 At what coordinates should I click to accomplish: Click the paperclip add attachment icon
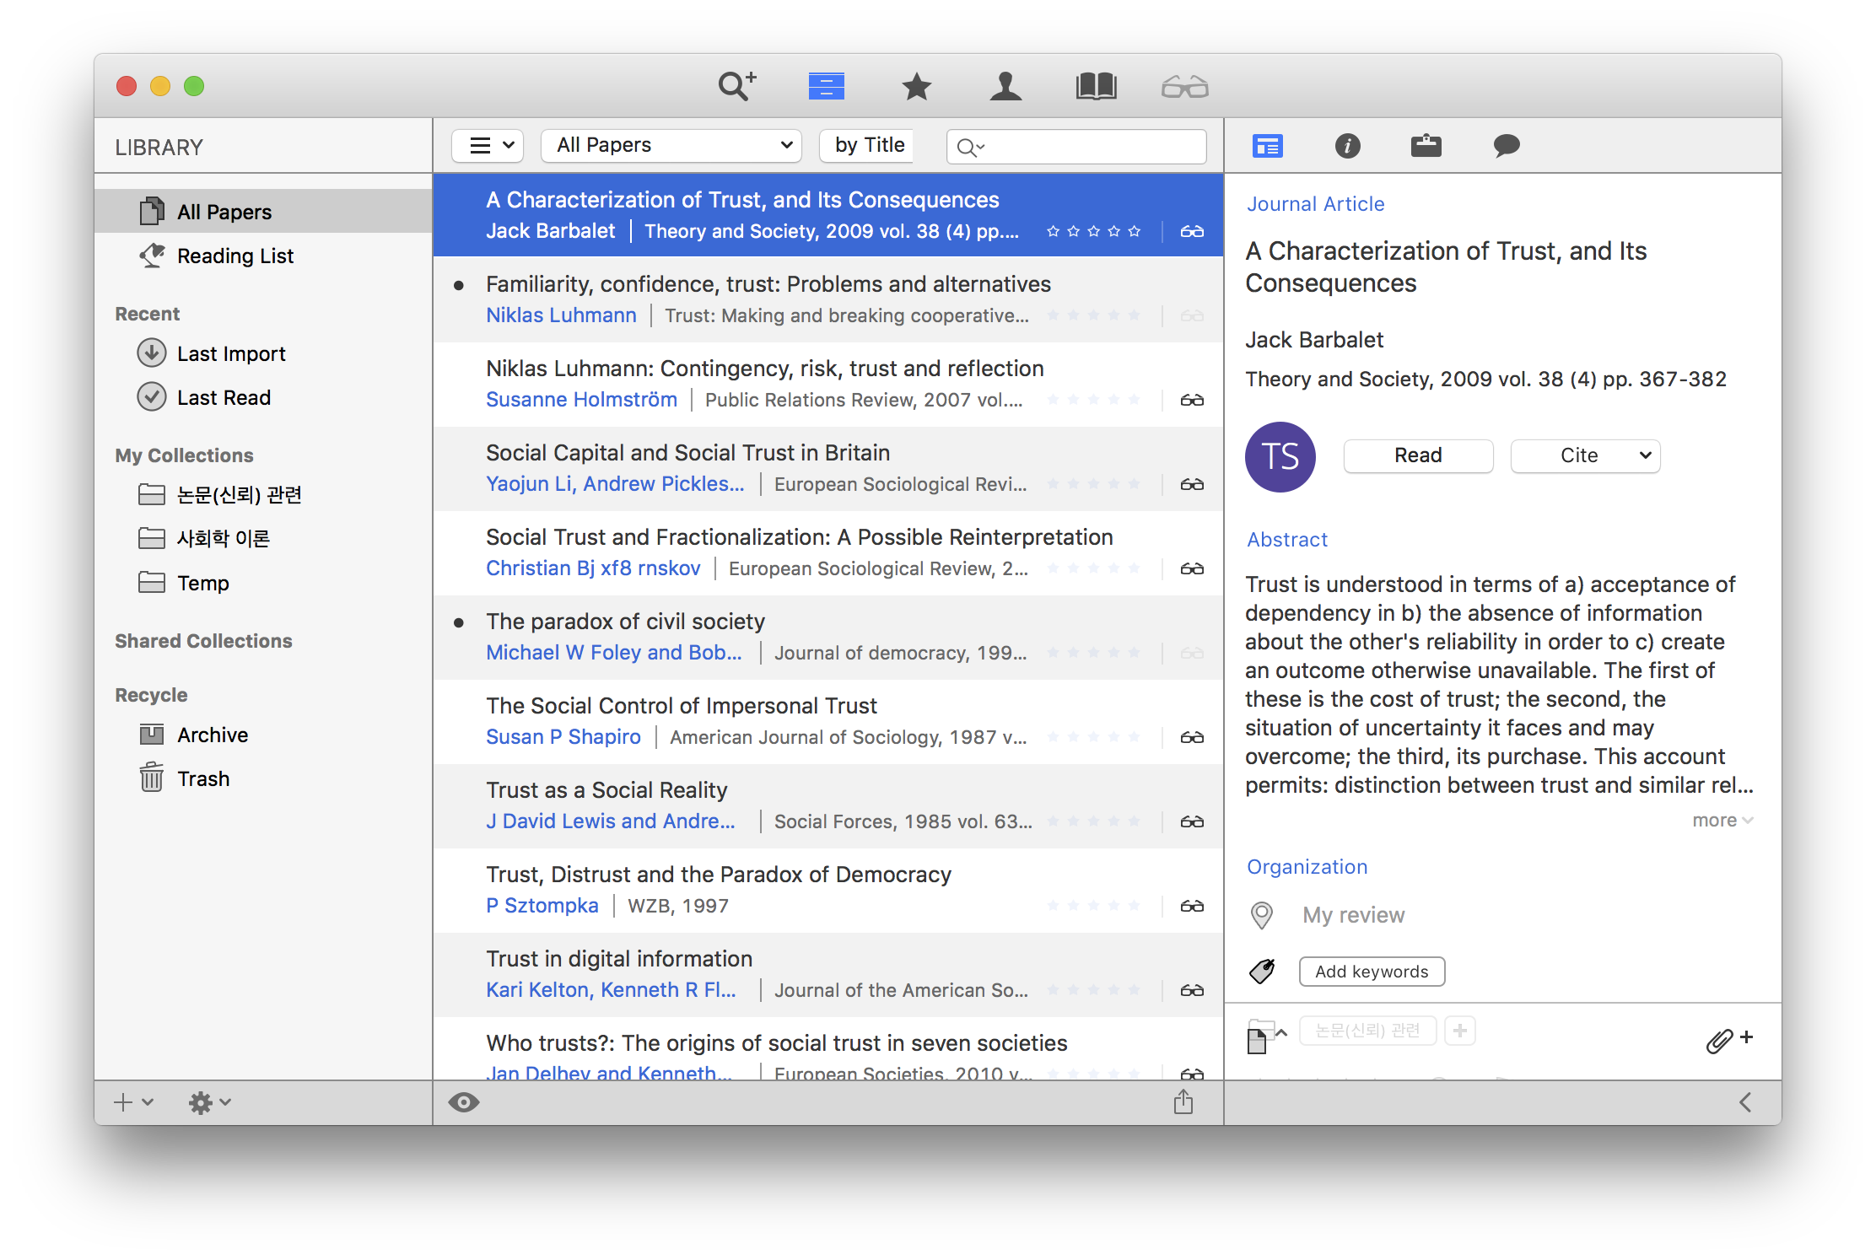[x=1728, y=1040]
